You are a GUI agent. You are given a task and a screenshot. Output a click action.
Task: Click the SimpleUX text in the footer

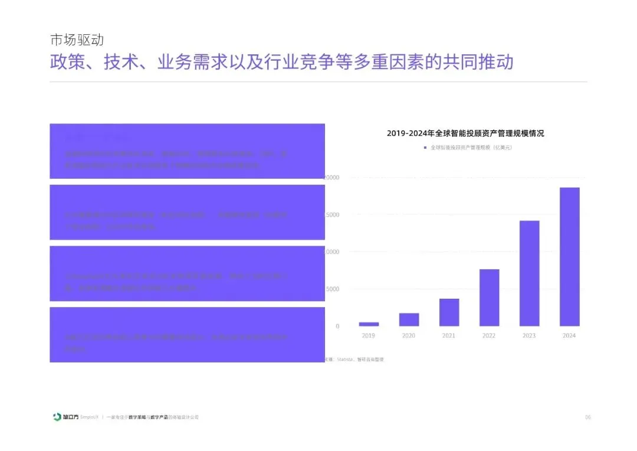point(90,417)
